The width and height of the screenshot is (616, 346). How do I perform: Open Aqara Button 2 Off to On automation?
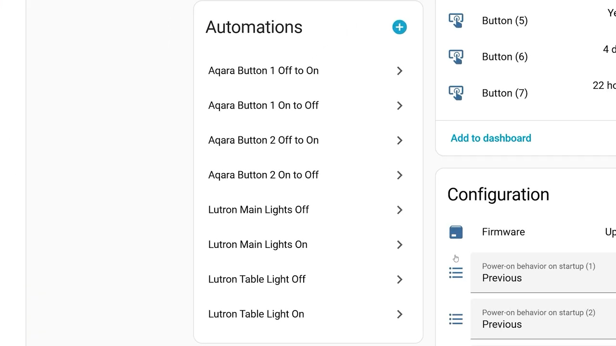[263, 140]
